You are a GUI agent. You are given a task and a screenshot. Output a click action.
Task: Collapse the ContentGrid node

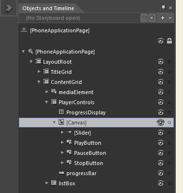(39, 82)
